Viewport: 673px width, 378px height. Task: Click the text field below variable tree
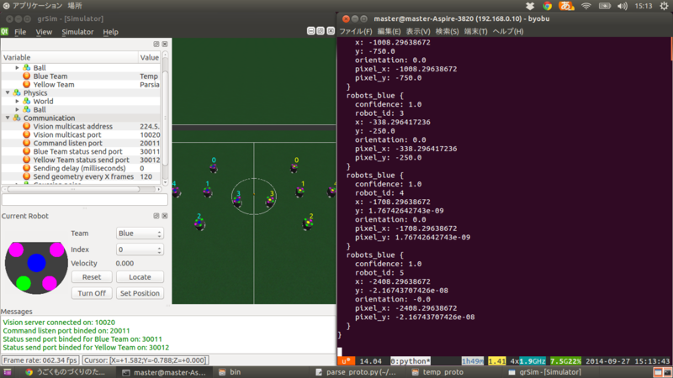tap(85, 200)
